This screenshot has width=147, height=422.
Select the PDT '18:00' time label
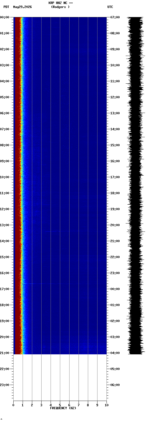pos(5,305)
